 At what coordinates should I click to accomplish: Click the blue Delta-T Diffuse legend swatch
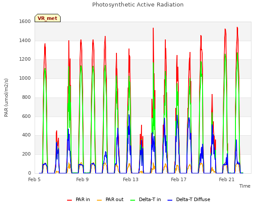tap(170, 200)
